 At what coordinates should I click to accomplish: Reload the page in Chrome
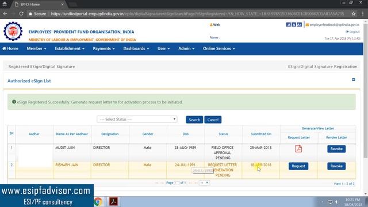point(21,14)
